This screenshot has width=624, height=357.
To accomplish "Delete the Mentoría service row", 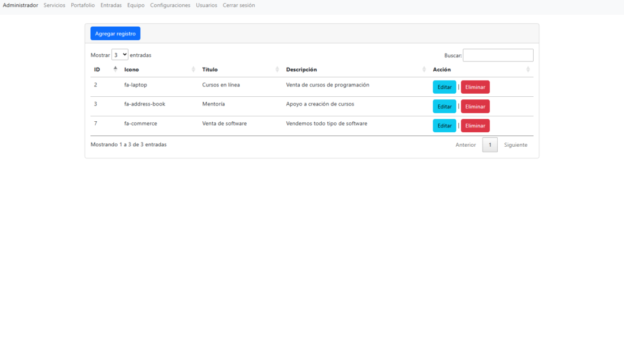I will pyautogui.click(x=475, y=107).
